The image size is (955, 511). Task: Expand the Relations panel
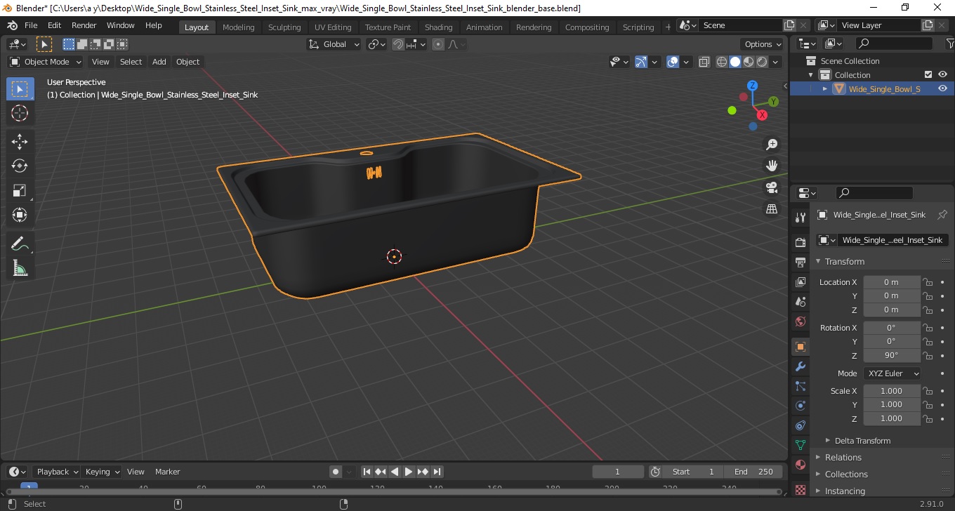pyautogui.click(x=843, y=457)
